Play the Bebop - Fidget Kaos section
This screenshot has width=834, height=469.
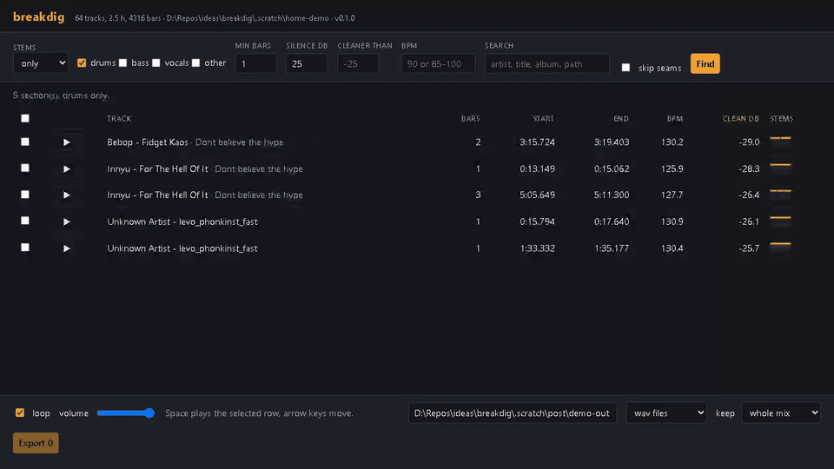pyautogui.click(x=67, y=142)
